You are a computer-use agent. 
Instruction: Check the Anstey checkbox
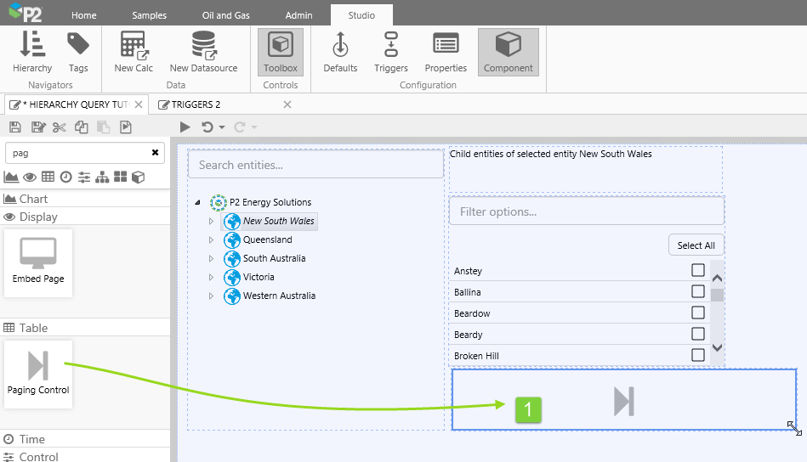[x=698, y=270]
